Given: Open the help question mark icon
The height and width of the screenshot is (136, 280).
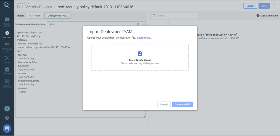Looking at the screenshot, I should (x=7, y=118).
